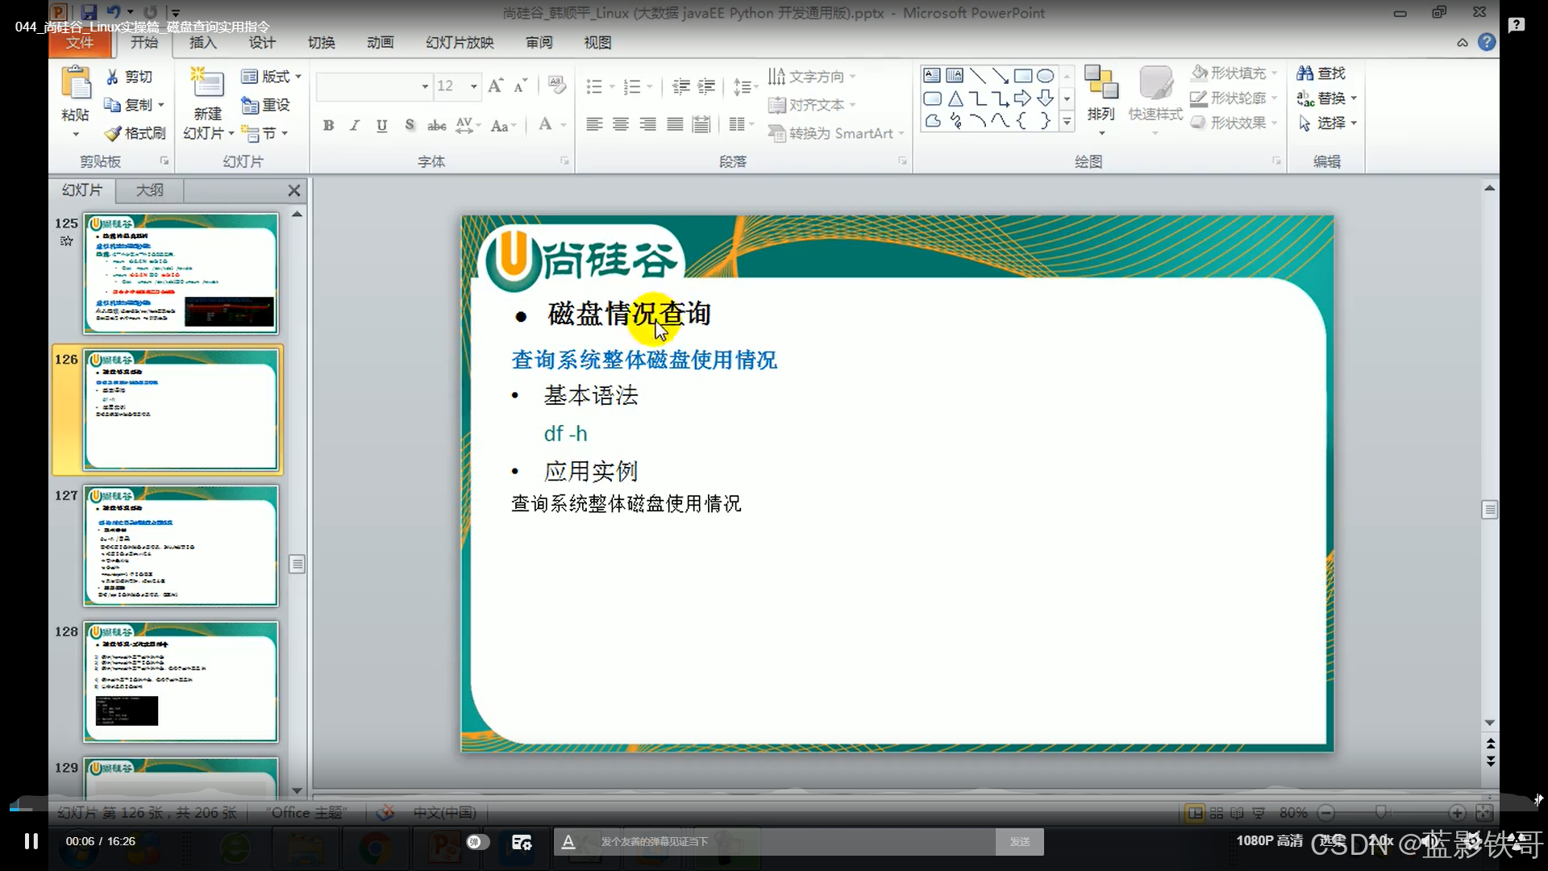The width and height of the screenshot is (1548, 871).
Task: Toggle bold formatting button
Action: click(x=328, y=125)
